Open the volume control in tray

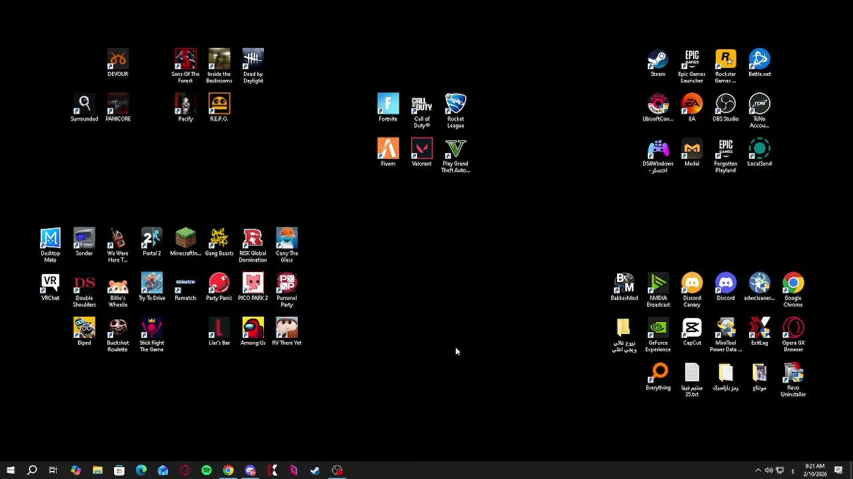coord(768,470)
